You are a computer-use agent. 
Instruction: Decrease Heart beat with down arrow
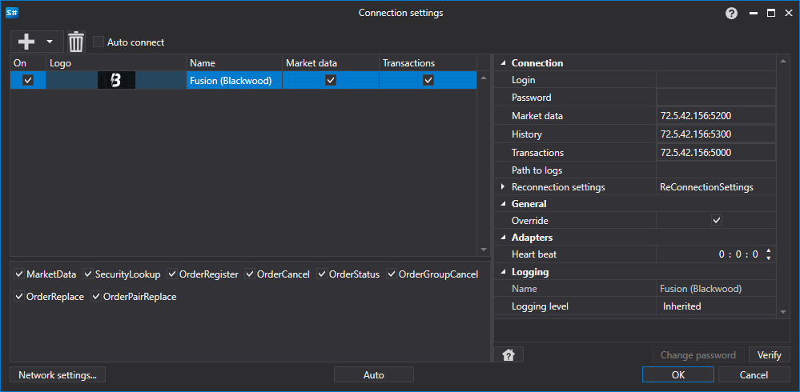point(769,258)
